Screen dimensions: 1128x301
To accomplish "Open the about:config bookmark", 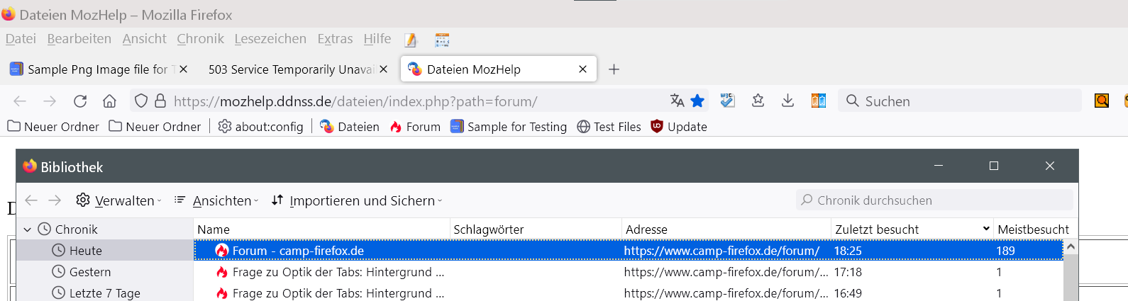I will point(261,127).
